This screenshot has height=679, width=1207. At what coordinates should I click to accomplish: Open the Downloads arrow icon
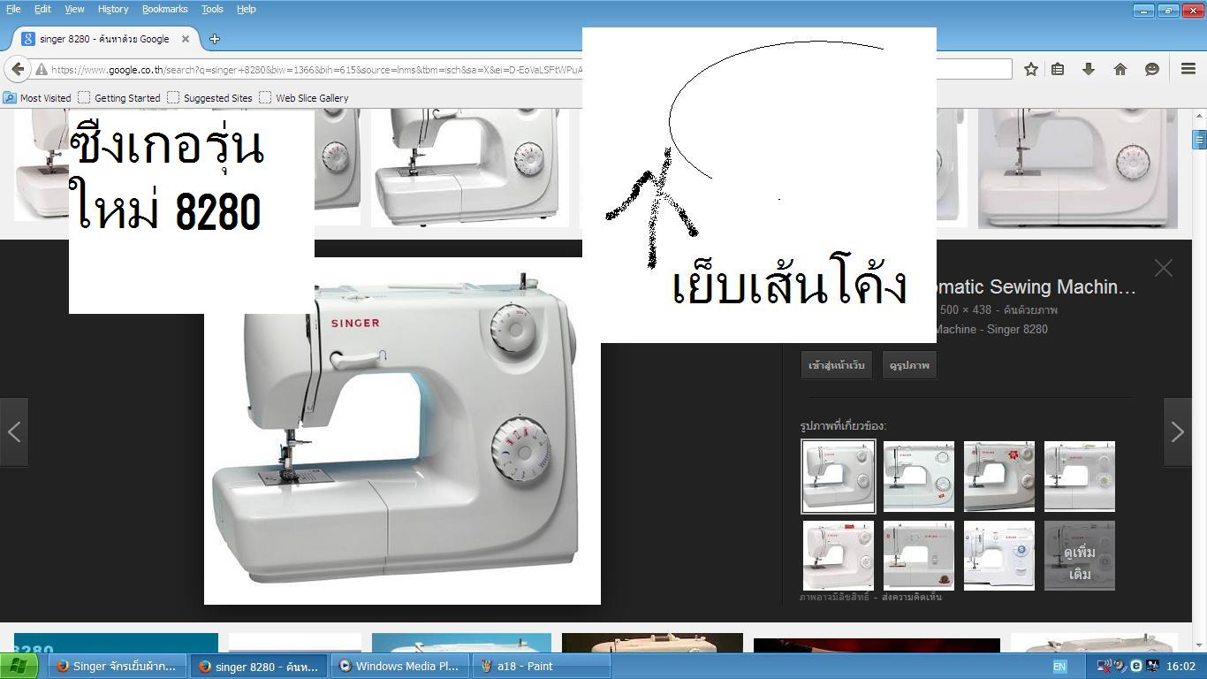pos(1089,69)
